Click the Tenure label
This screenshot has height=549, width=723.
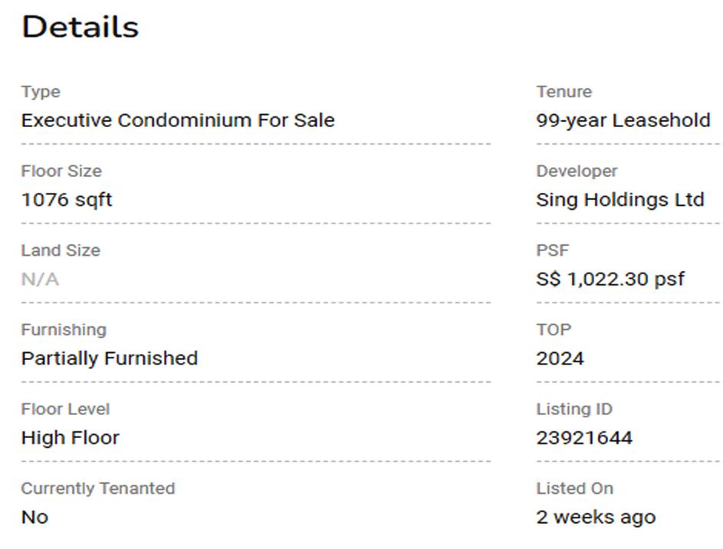coord(564,92)
